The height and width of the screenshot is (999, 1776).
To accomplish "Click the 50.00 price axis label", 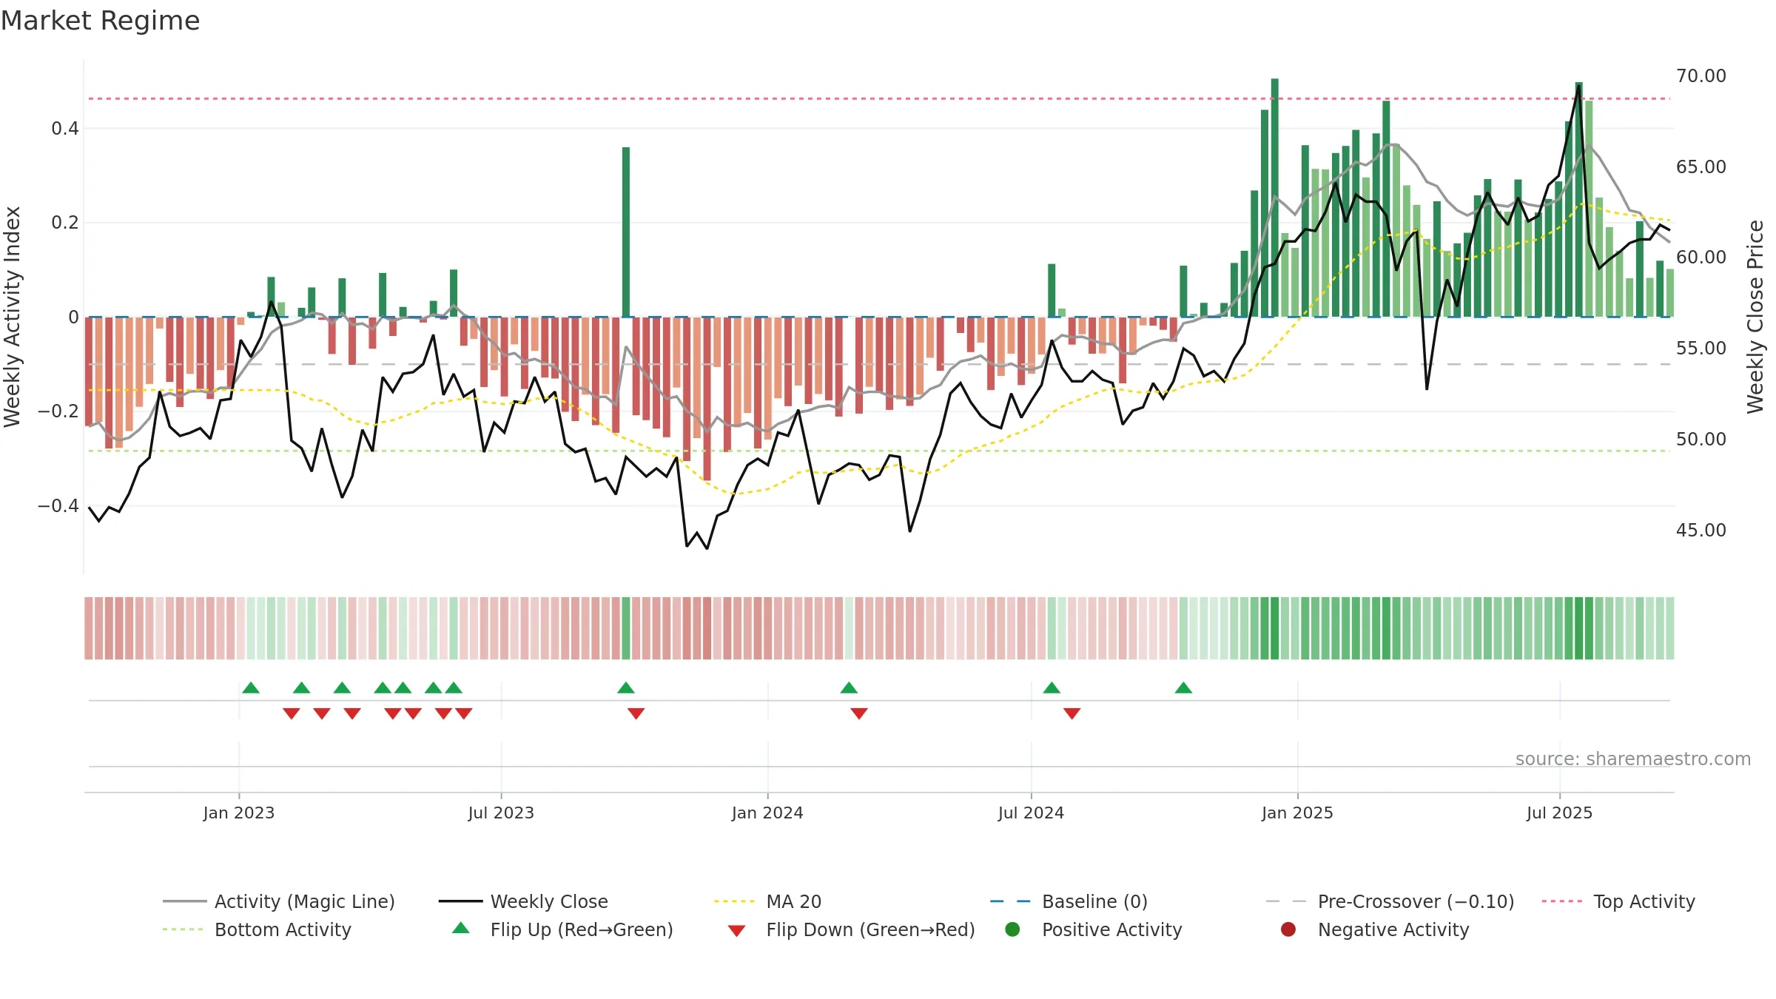I will click(x=1701, y=439).
